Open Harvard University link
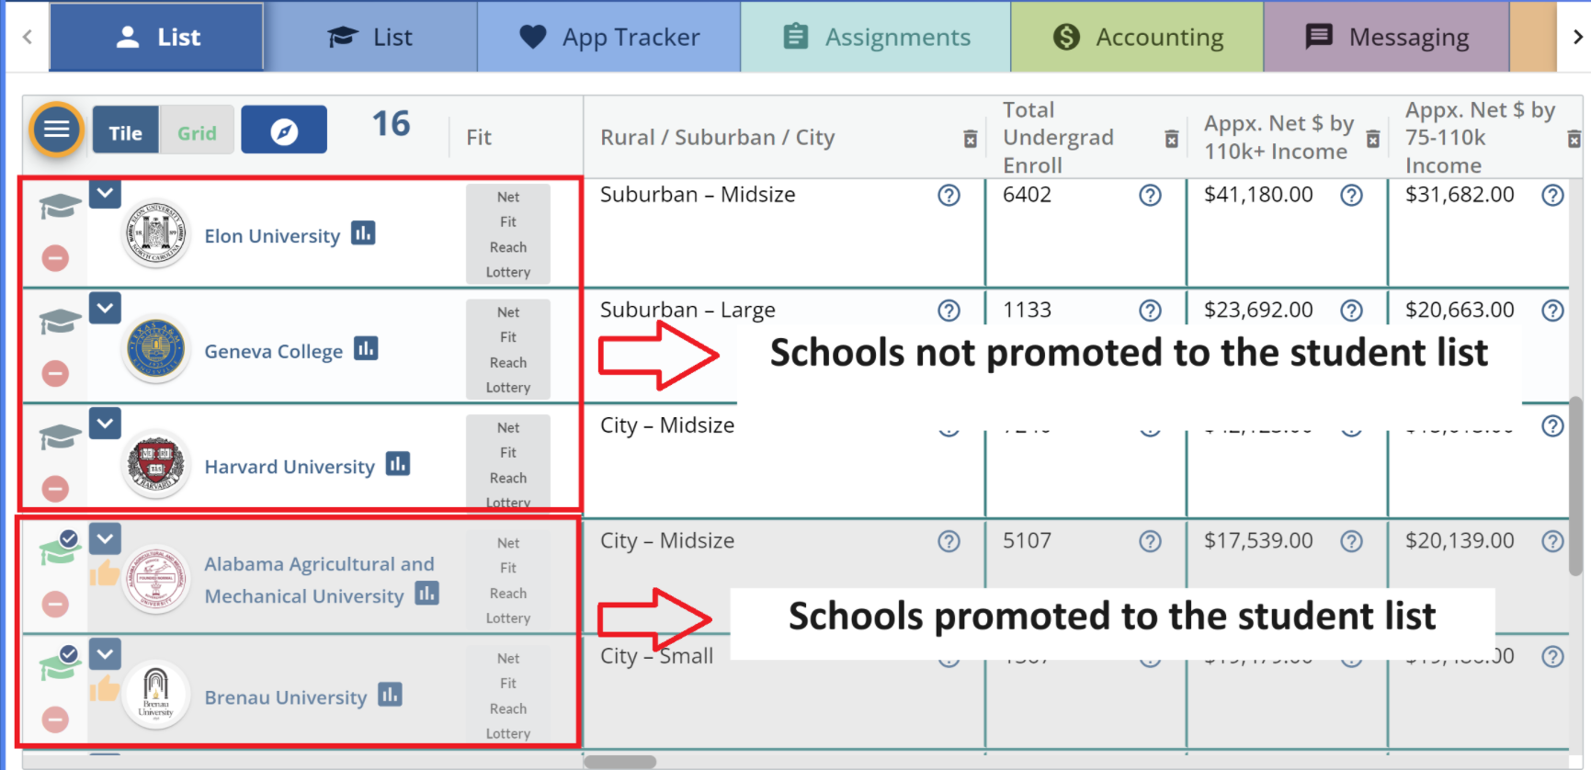The height and width of the screenshot is (770, 1591). click(290, 467)
